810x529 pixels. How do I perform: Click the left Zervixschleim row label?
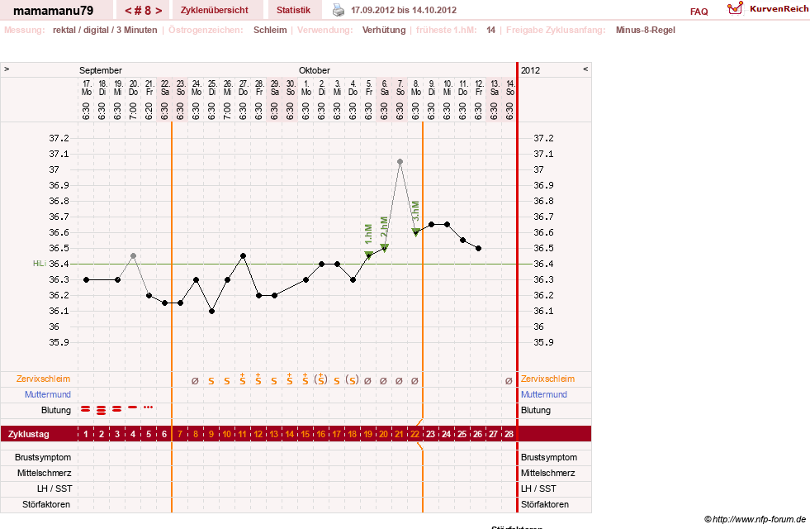tap(44, 379)
